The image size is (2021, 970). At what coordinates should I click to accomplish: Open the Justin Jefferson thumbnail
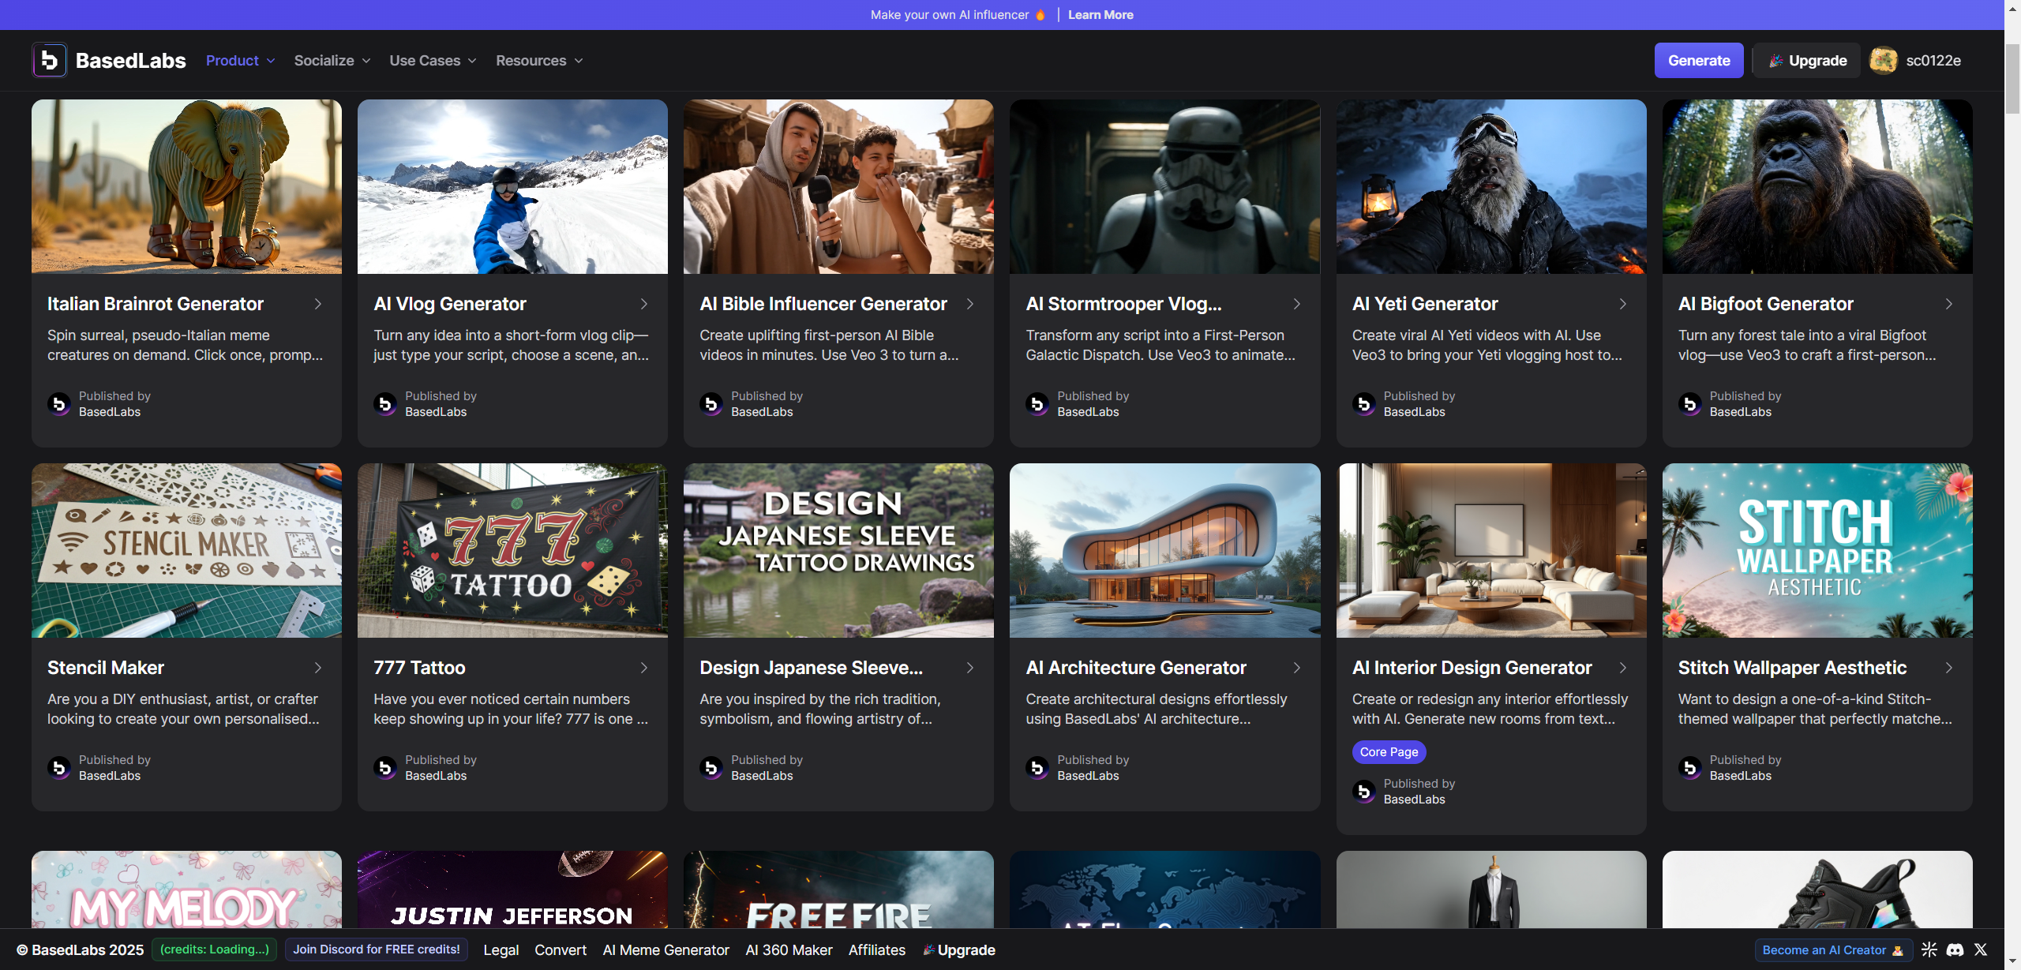click(x=512, y=889)
